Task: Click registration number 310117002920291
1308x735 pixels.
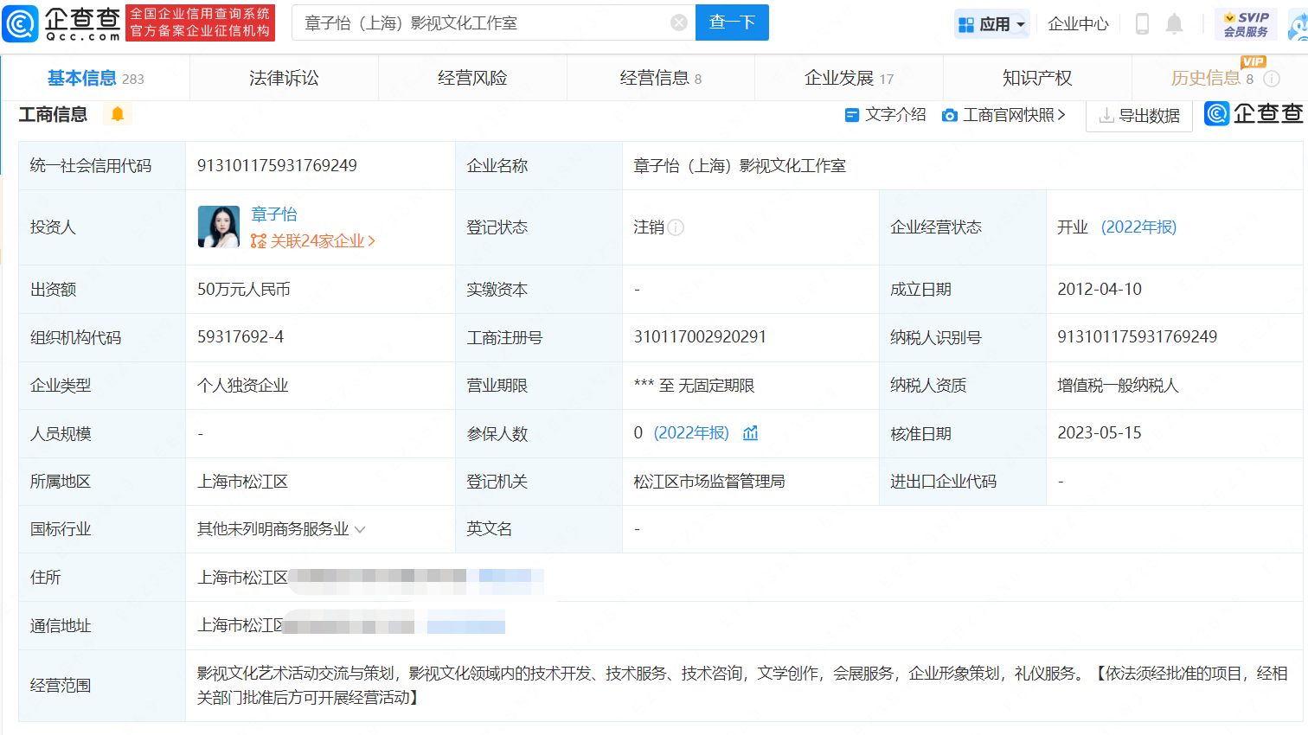Action: [x=700, y=336]
